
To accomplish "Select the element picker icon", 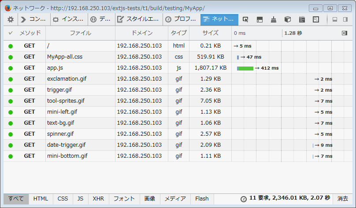I will (245, 19).
